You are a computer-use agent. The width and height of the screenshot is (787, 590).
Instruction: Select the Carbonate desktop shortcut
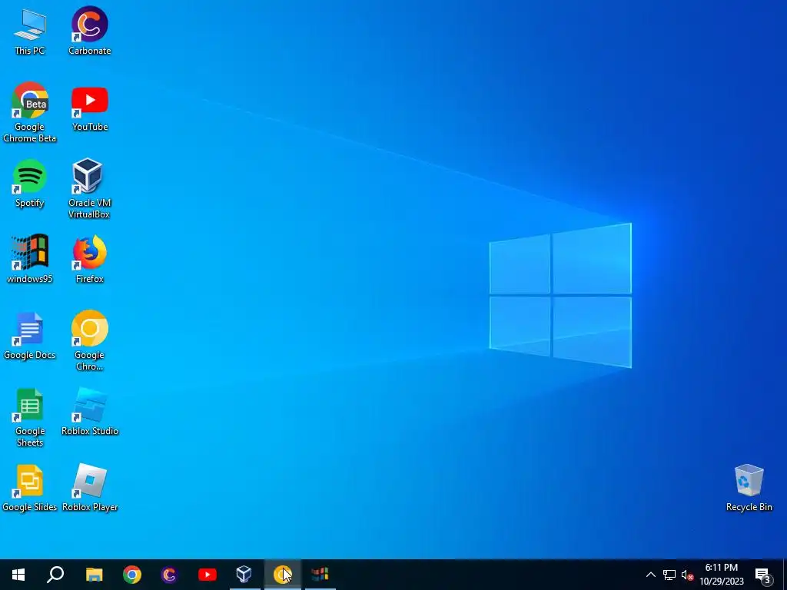pyautogui.click(x=89, y=31)
